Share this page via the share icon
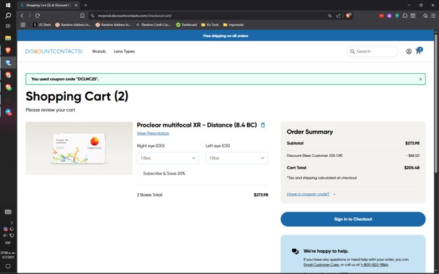 coord(338,16)
